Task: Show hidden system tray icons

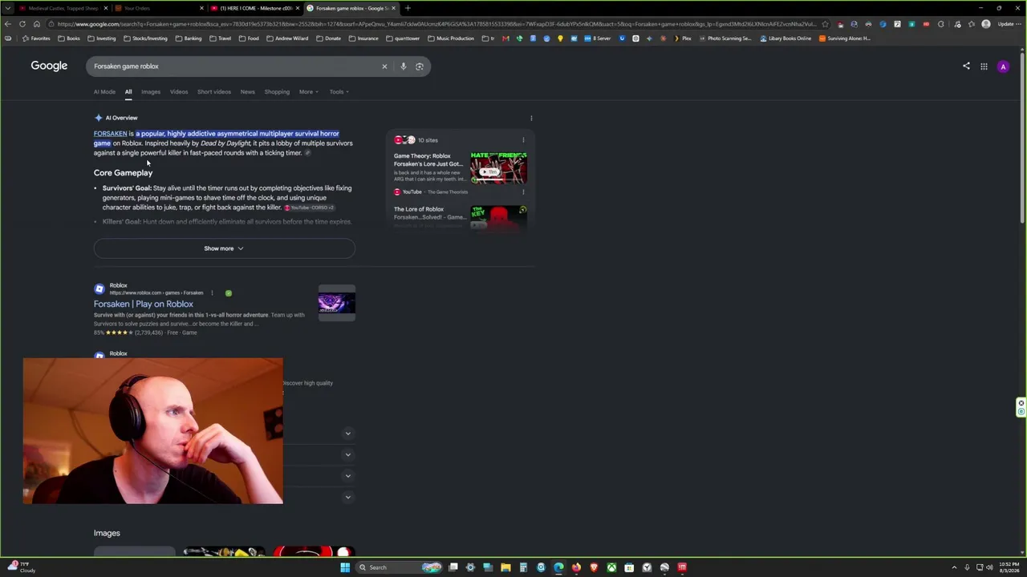Action: click(x=954, y=567)
